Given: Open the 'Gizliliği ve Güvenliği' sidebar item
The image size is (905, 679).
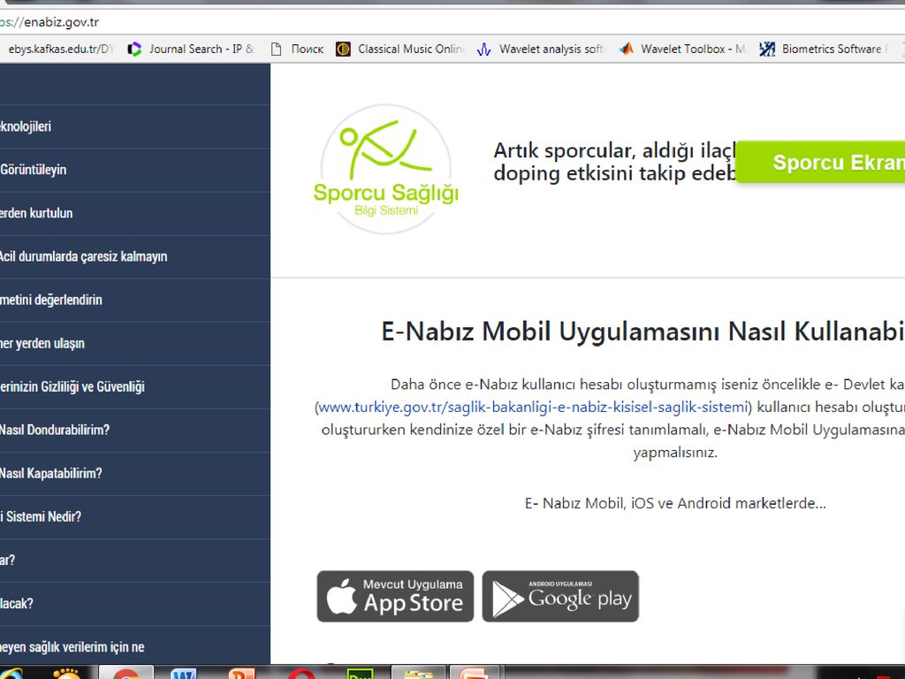Looking at the screenshot, I should (135, 387).
